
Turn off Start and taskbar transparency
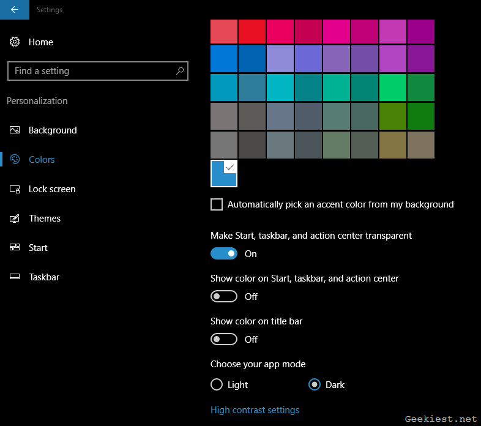tap(224, 253)
